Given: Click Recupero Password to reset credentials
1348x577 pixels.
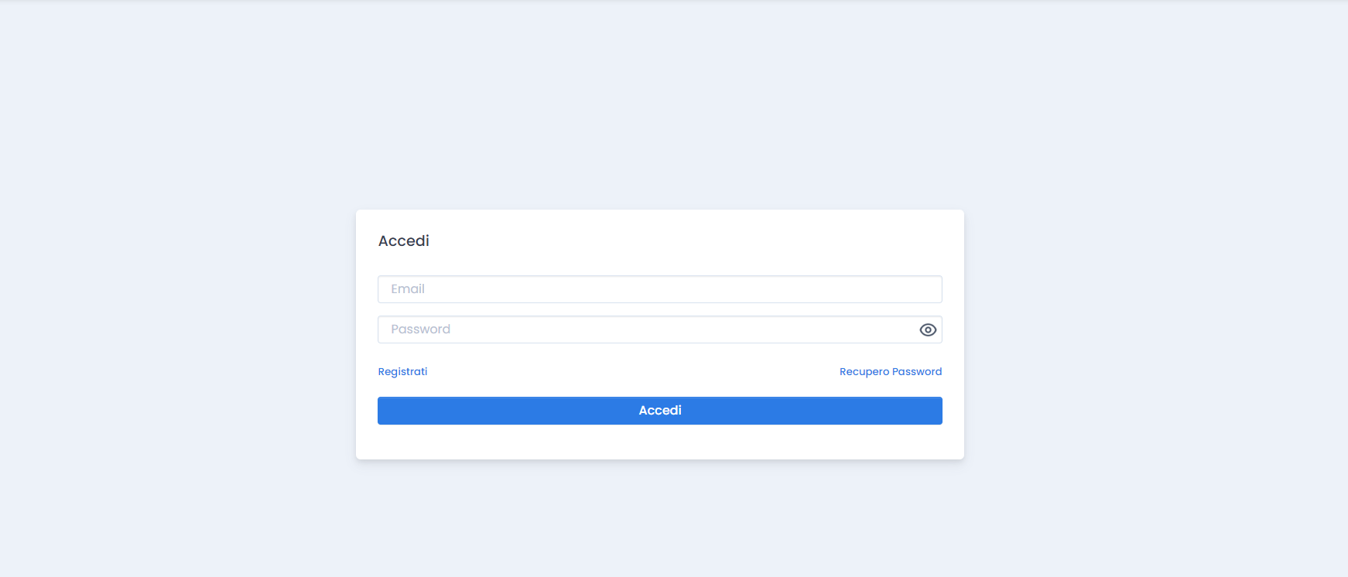Looking at the screenshot, I should pos(890,371).
